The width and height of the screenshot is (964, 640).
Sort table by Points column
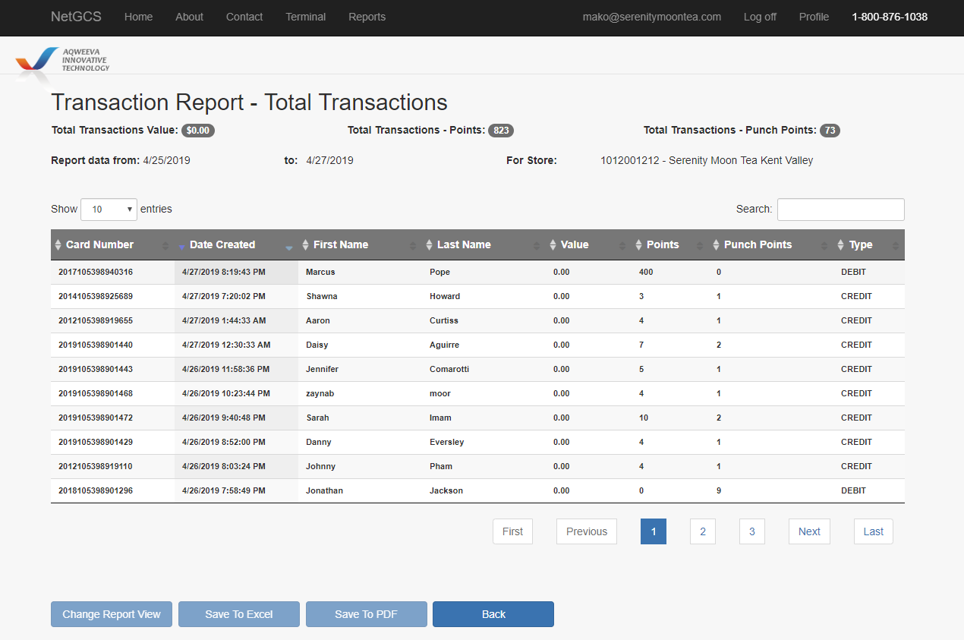point(662,245)
